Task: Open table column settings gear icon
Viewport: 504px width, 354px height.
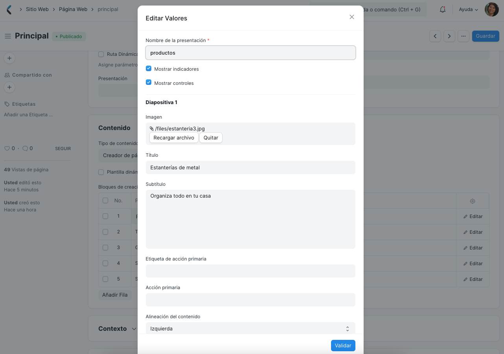Action: tap(472, 200)
